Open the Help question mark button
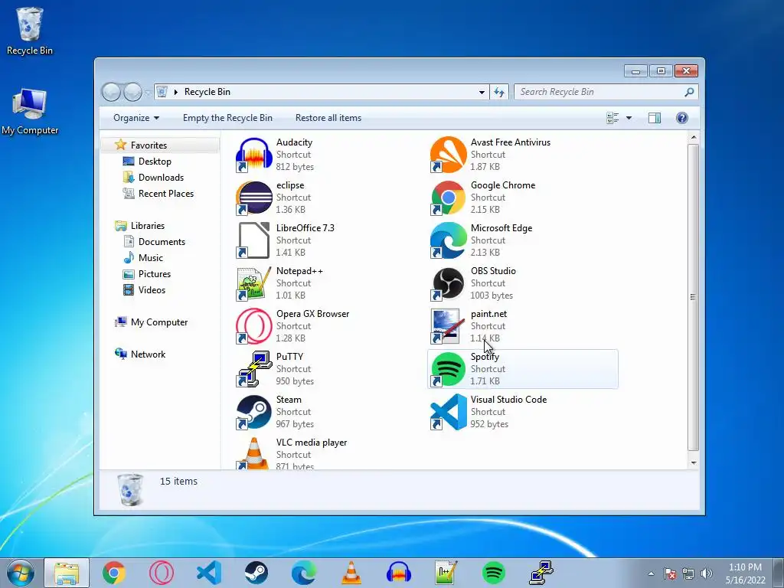The width and height of the screenshot is (784, 588). [682, 118]
